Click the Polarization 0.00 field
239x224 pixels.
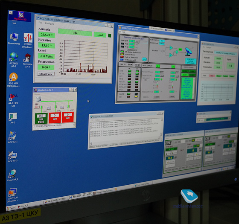coord(46,67)
